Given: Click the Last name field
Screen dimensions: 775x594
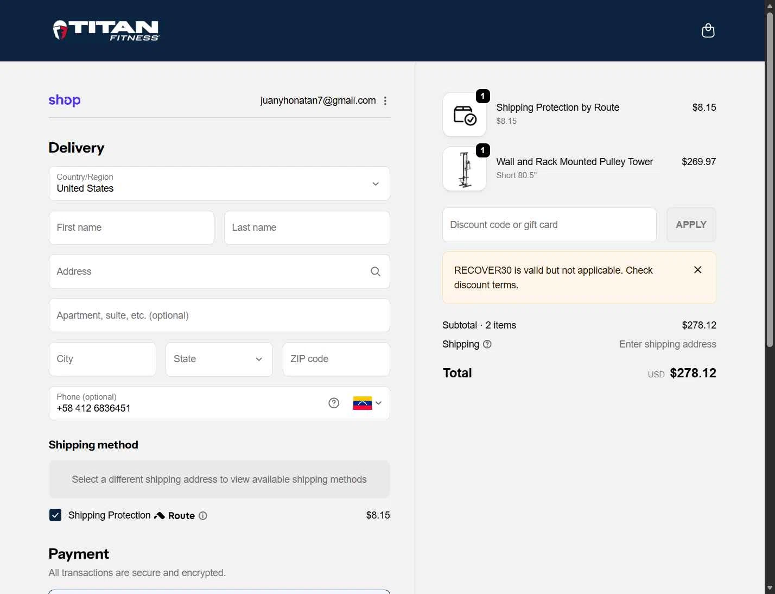Looking at the screenshot, I should pos(307,228).
